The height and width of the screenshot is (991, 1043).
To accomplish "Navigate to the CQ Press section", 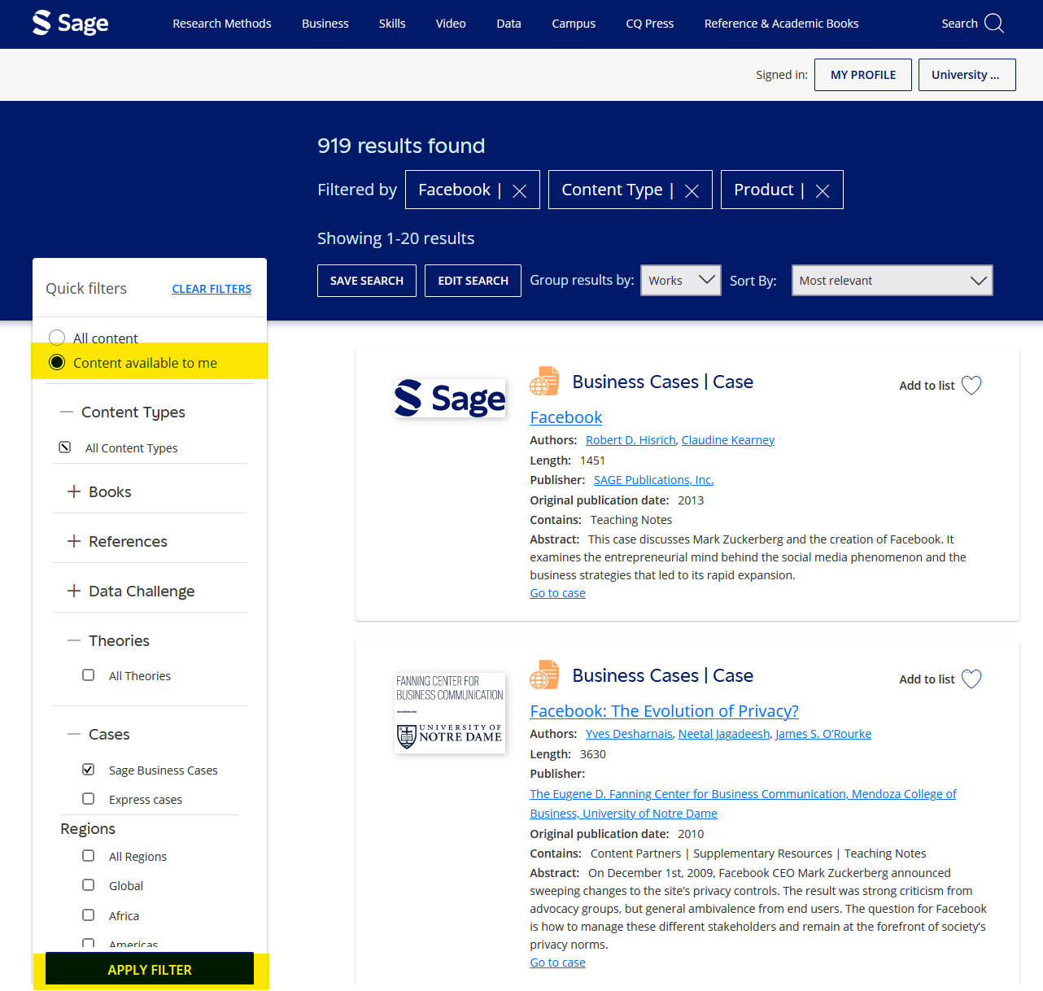I will coord(649,24).
